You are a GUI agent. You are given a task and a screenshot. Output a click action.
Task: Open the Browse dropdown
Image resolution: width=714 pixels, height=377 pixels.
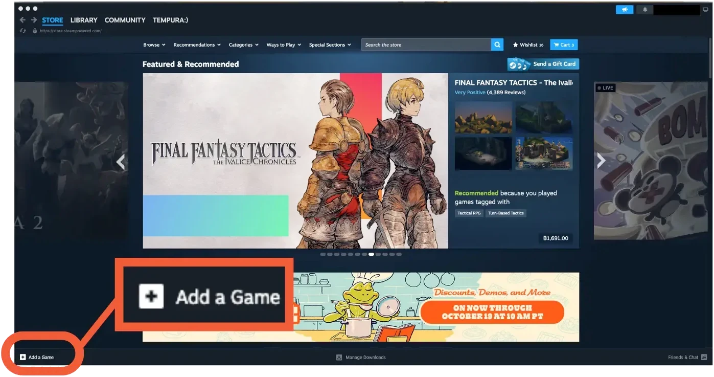pos(154,45)
